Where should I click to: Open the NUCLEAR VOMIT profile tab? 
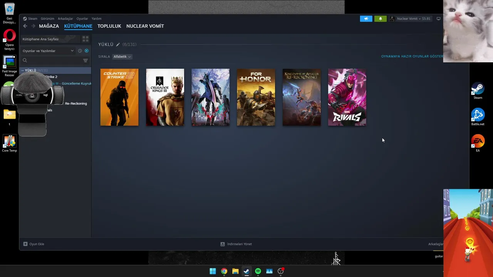145,26
